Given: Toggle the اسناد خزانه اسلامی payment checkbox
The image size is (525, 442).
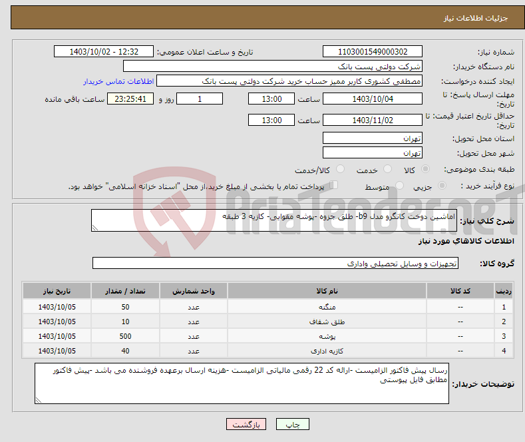Looking at the screenshot, I should pos(334,186).
